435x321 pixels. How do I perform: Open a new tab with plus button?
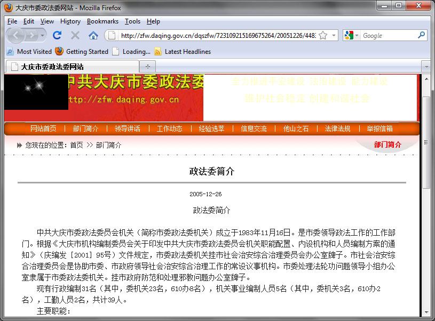(x=147, y=67)
